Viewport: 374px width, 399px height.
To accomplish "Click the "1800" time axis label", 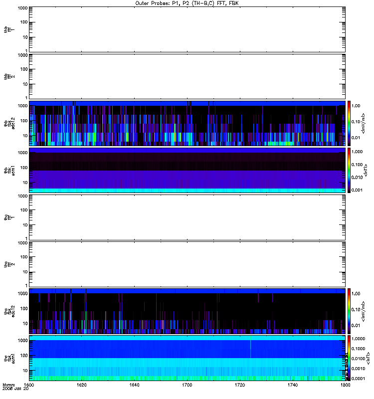I will click(345, 385).
